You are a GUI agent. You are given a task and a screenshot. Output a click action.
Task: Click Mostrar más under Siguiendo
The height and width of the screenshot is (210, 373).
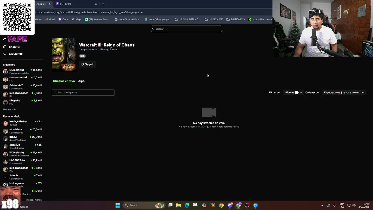[x=10, y=110]
